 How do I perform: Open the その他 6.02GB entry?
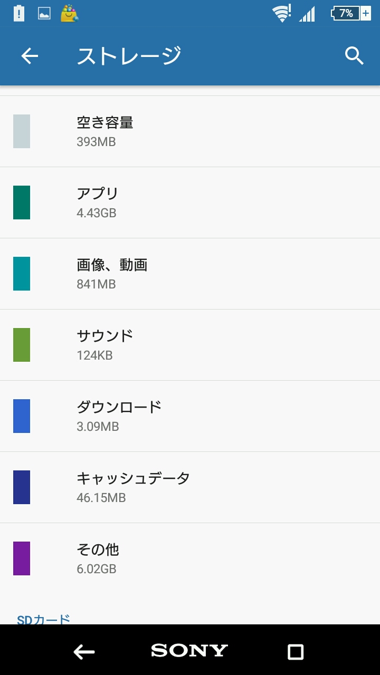tap(190, 558)
